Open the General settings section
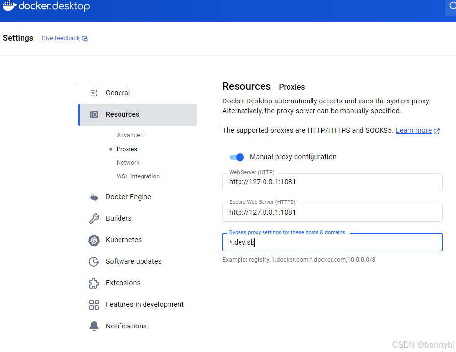This screenshot has width=456, height=352. [138, 93]
